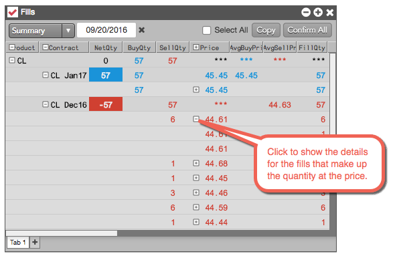Collapse fill details at price 44.61
Image resolution: width=395 pixels, height=258 pixels.
[196, 119]
